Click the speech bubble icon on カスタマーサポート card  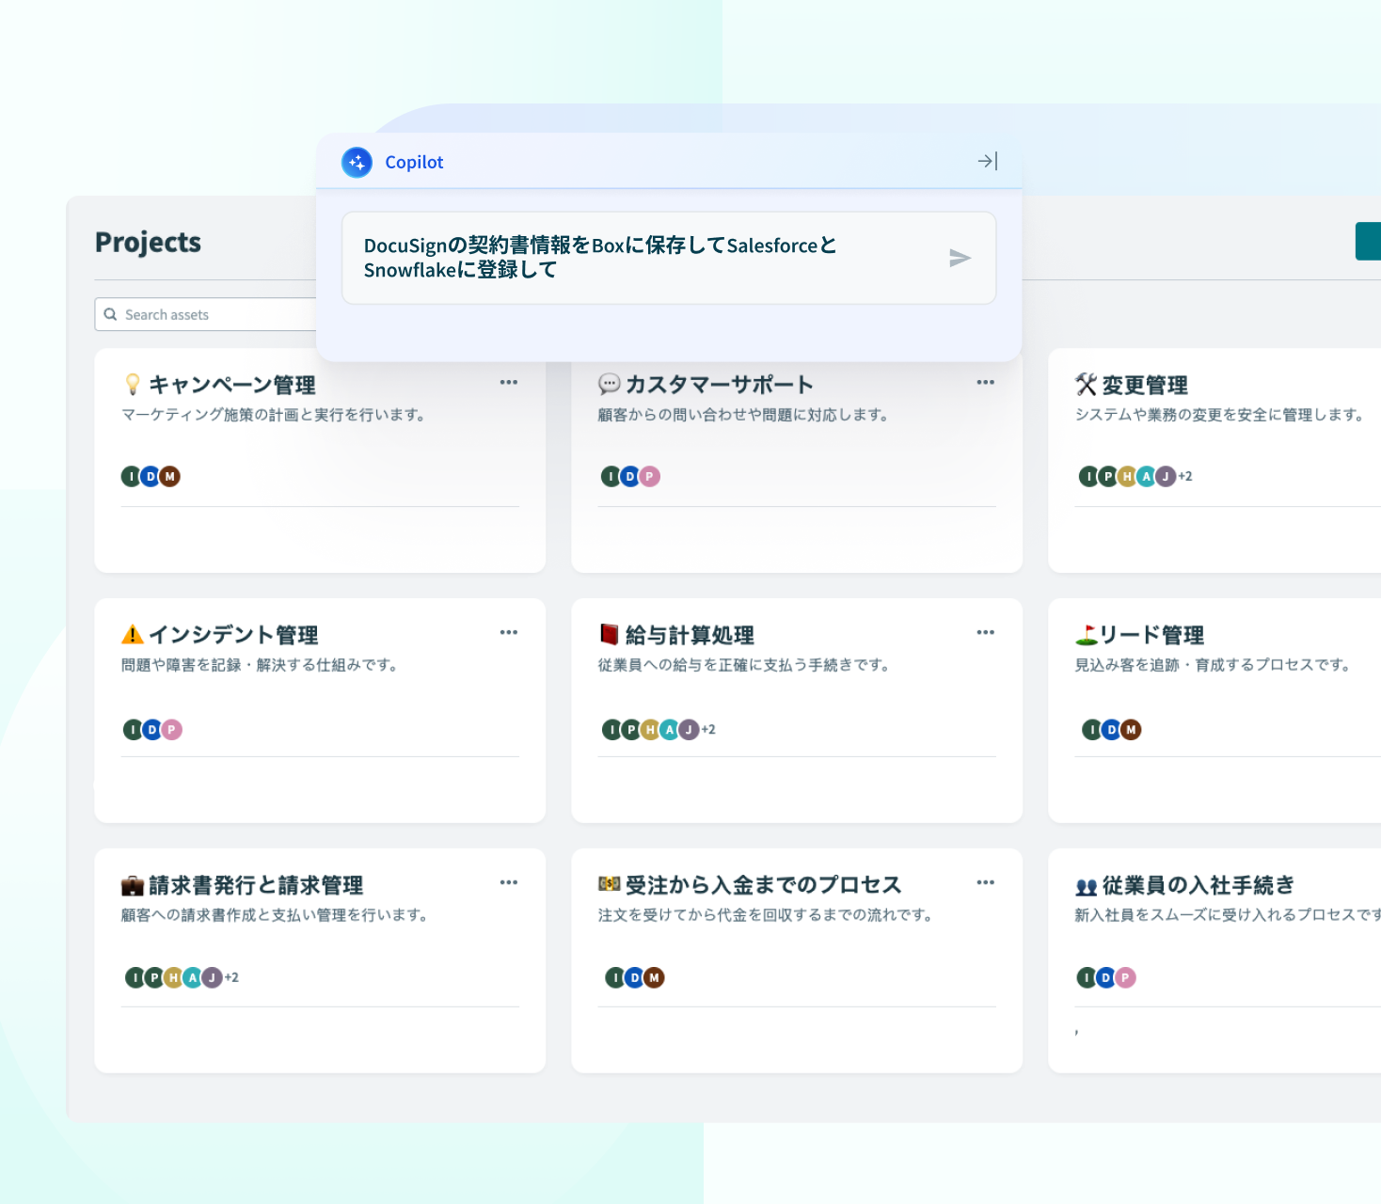tap(611, 383)
